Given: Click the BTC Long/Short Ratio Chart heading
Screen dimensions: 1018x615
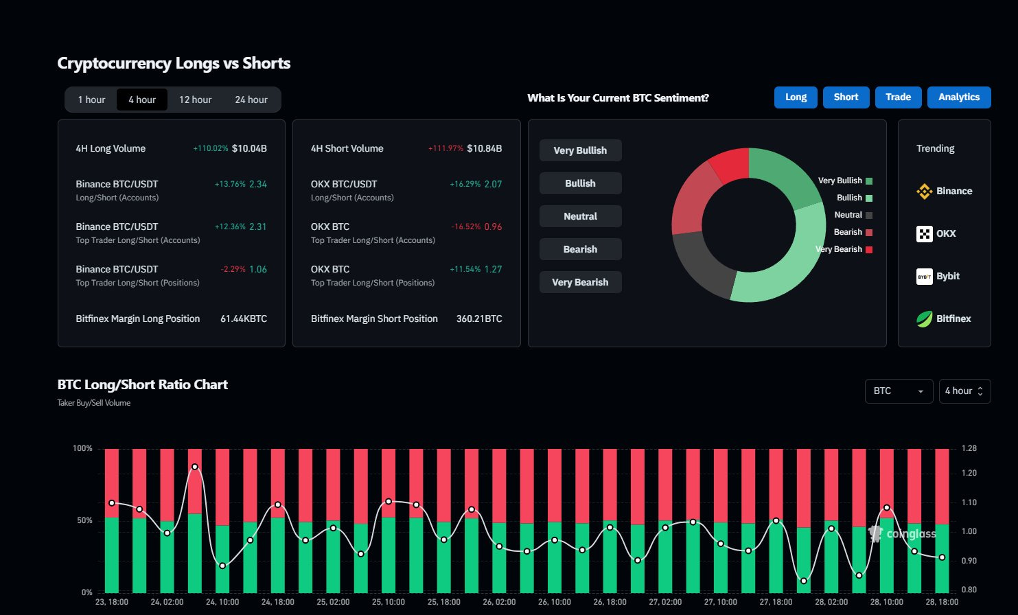Looking at the screenshot, I should click(143, 385).
